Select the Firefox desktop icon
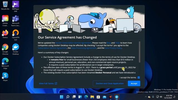The width and height of the screenshot is (178, 100). (x=5, y=34)
